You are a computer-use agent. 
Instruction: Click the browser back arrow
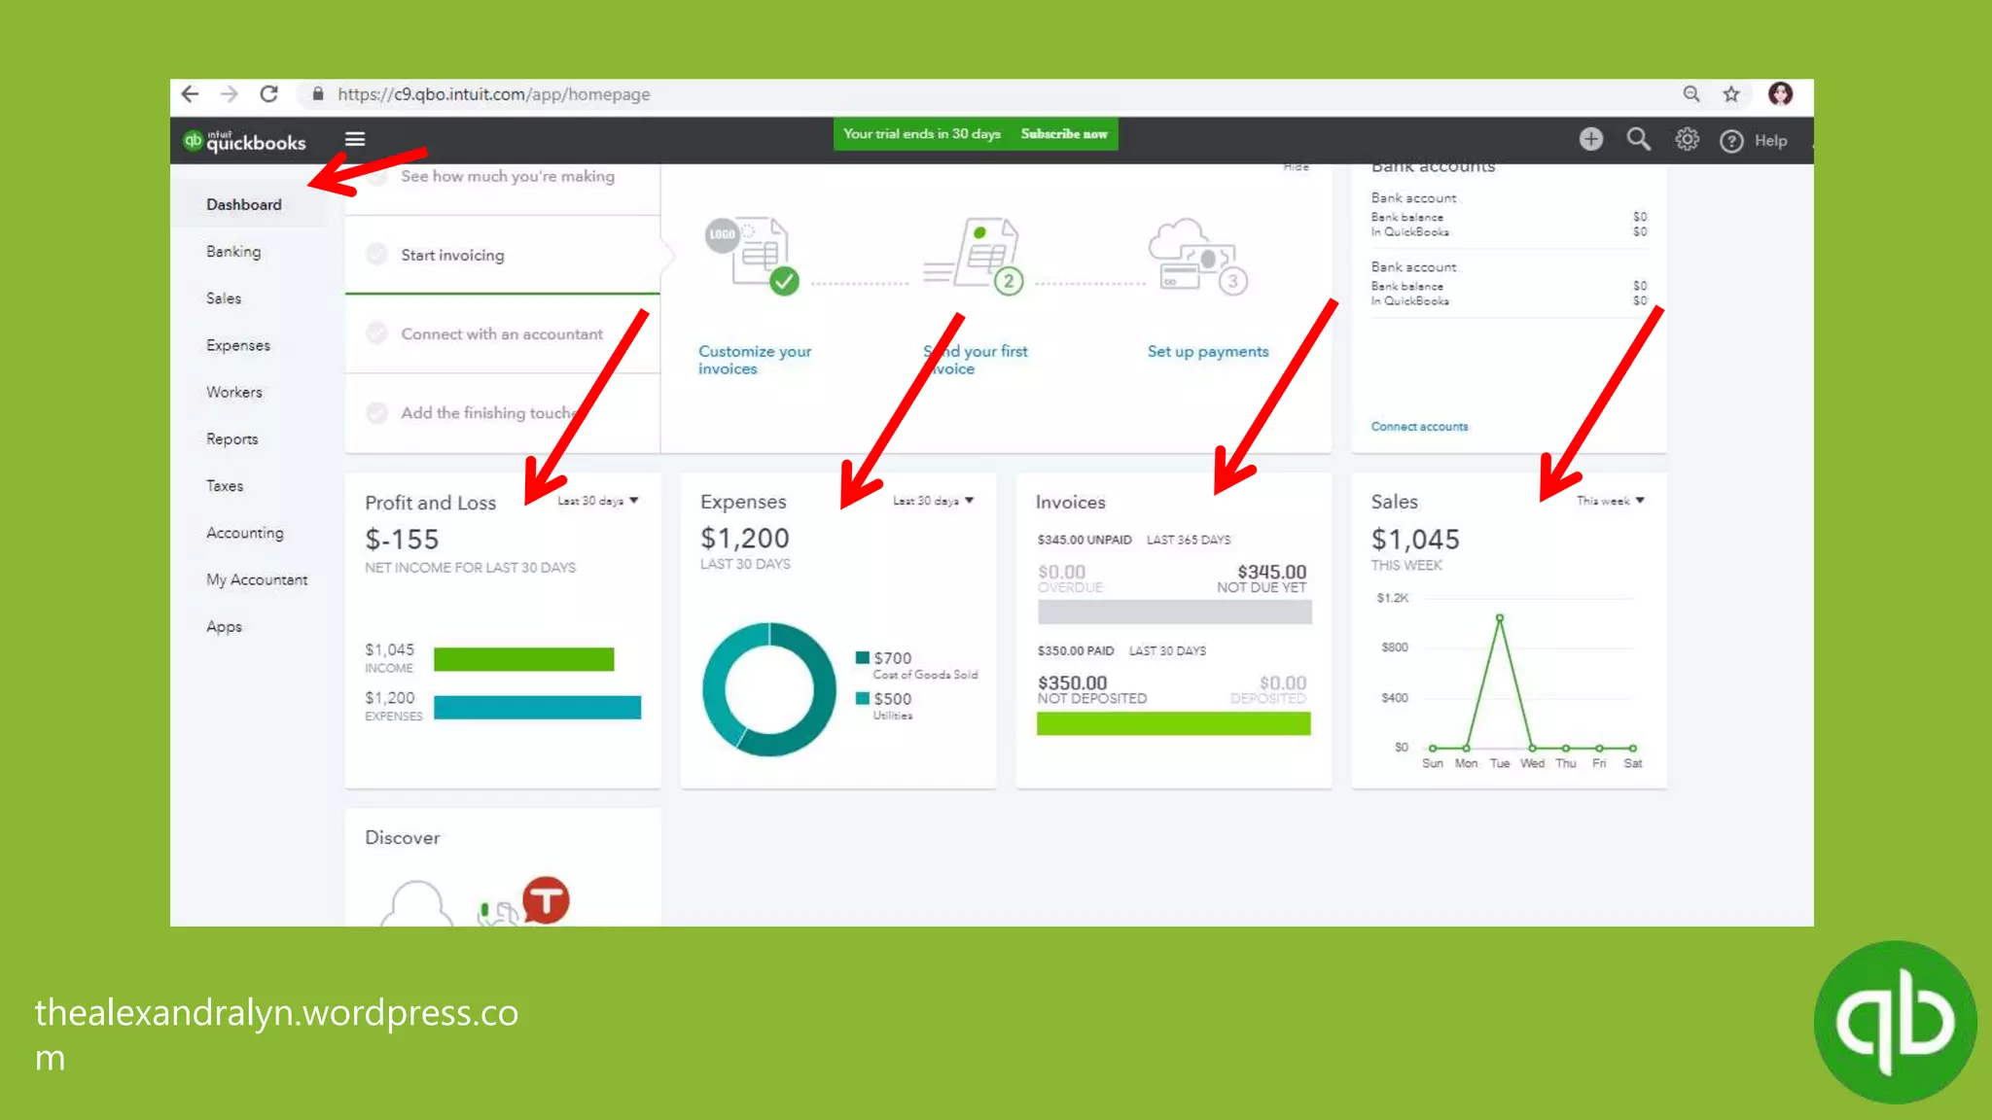(191, 94)
